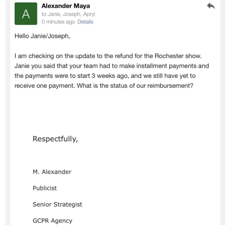The height and width of the screenshot is (225, 231).
Task: Click the '0 minutes ago' timestamp
Action: point(58,22)
